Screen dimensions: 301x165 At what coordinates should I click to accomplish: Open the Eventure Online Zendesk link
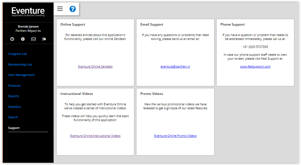click(x=95, y=66)
